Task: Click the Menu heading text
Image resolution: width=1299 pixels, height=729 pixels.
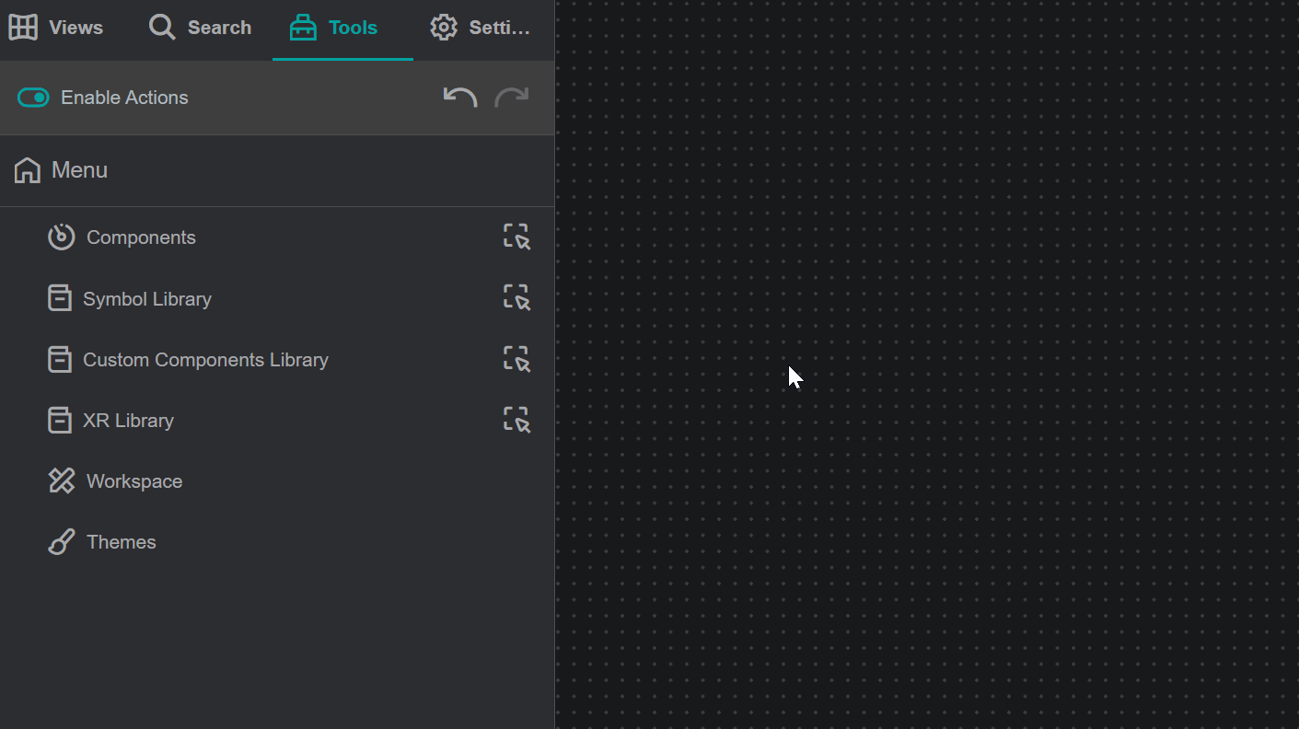Action: (79, 170)
